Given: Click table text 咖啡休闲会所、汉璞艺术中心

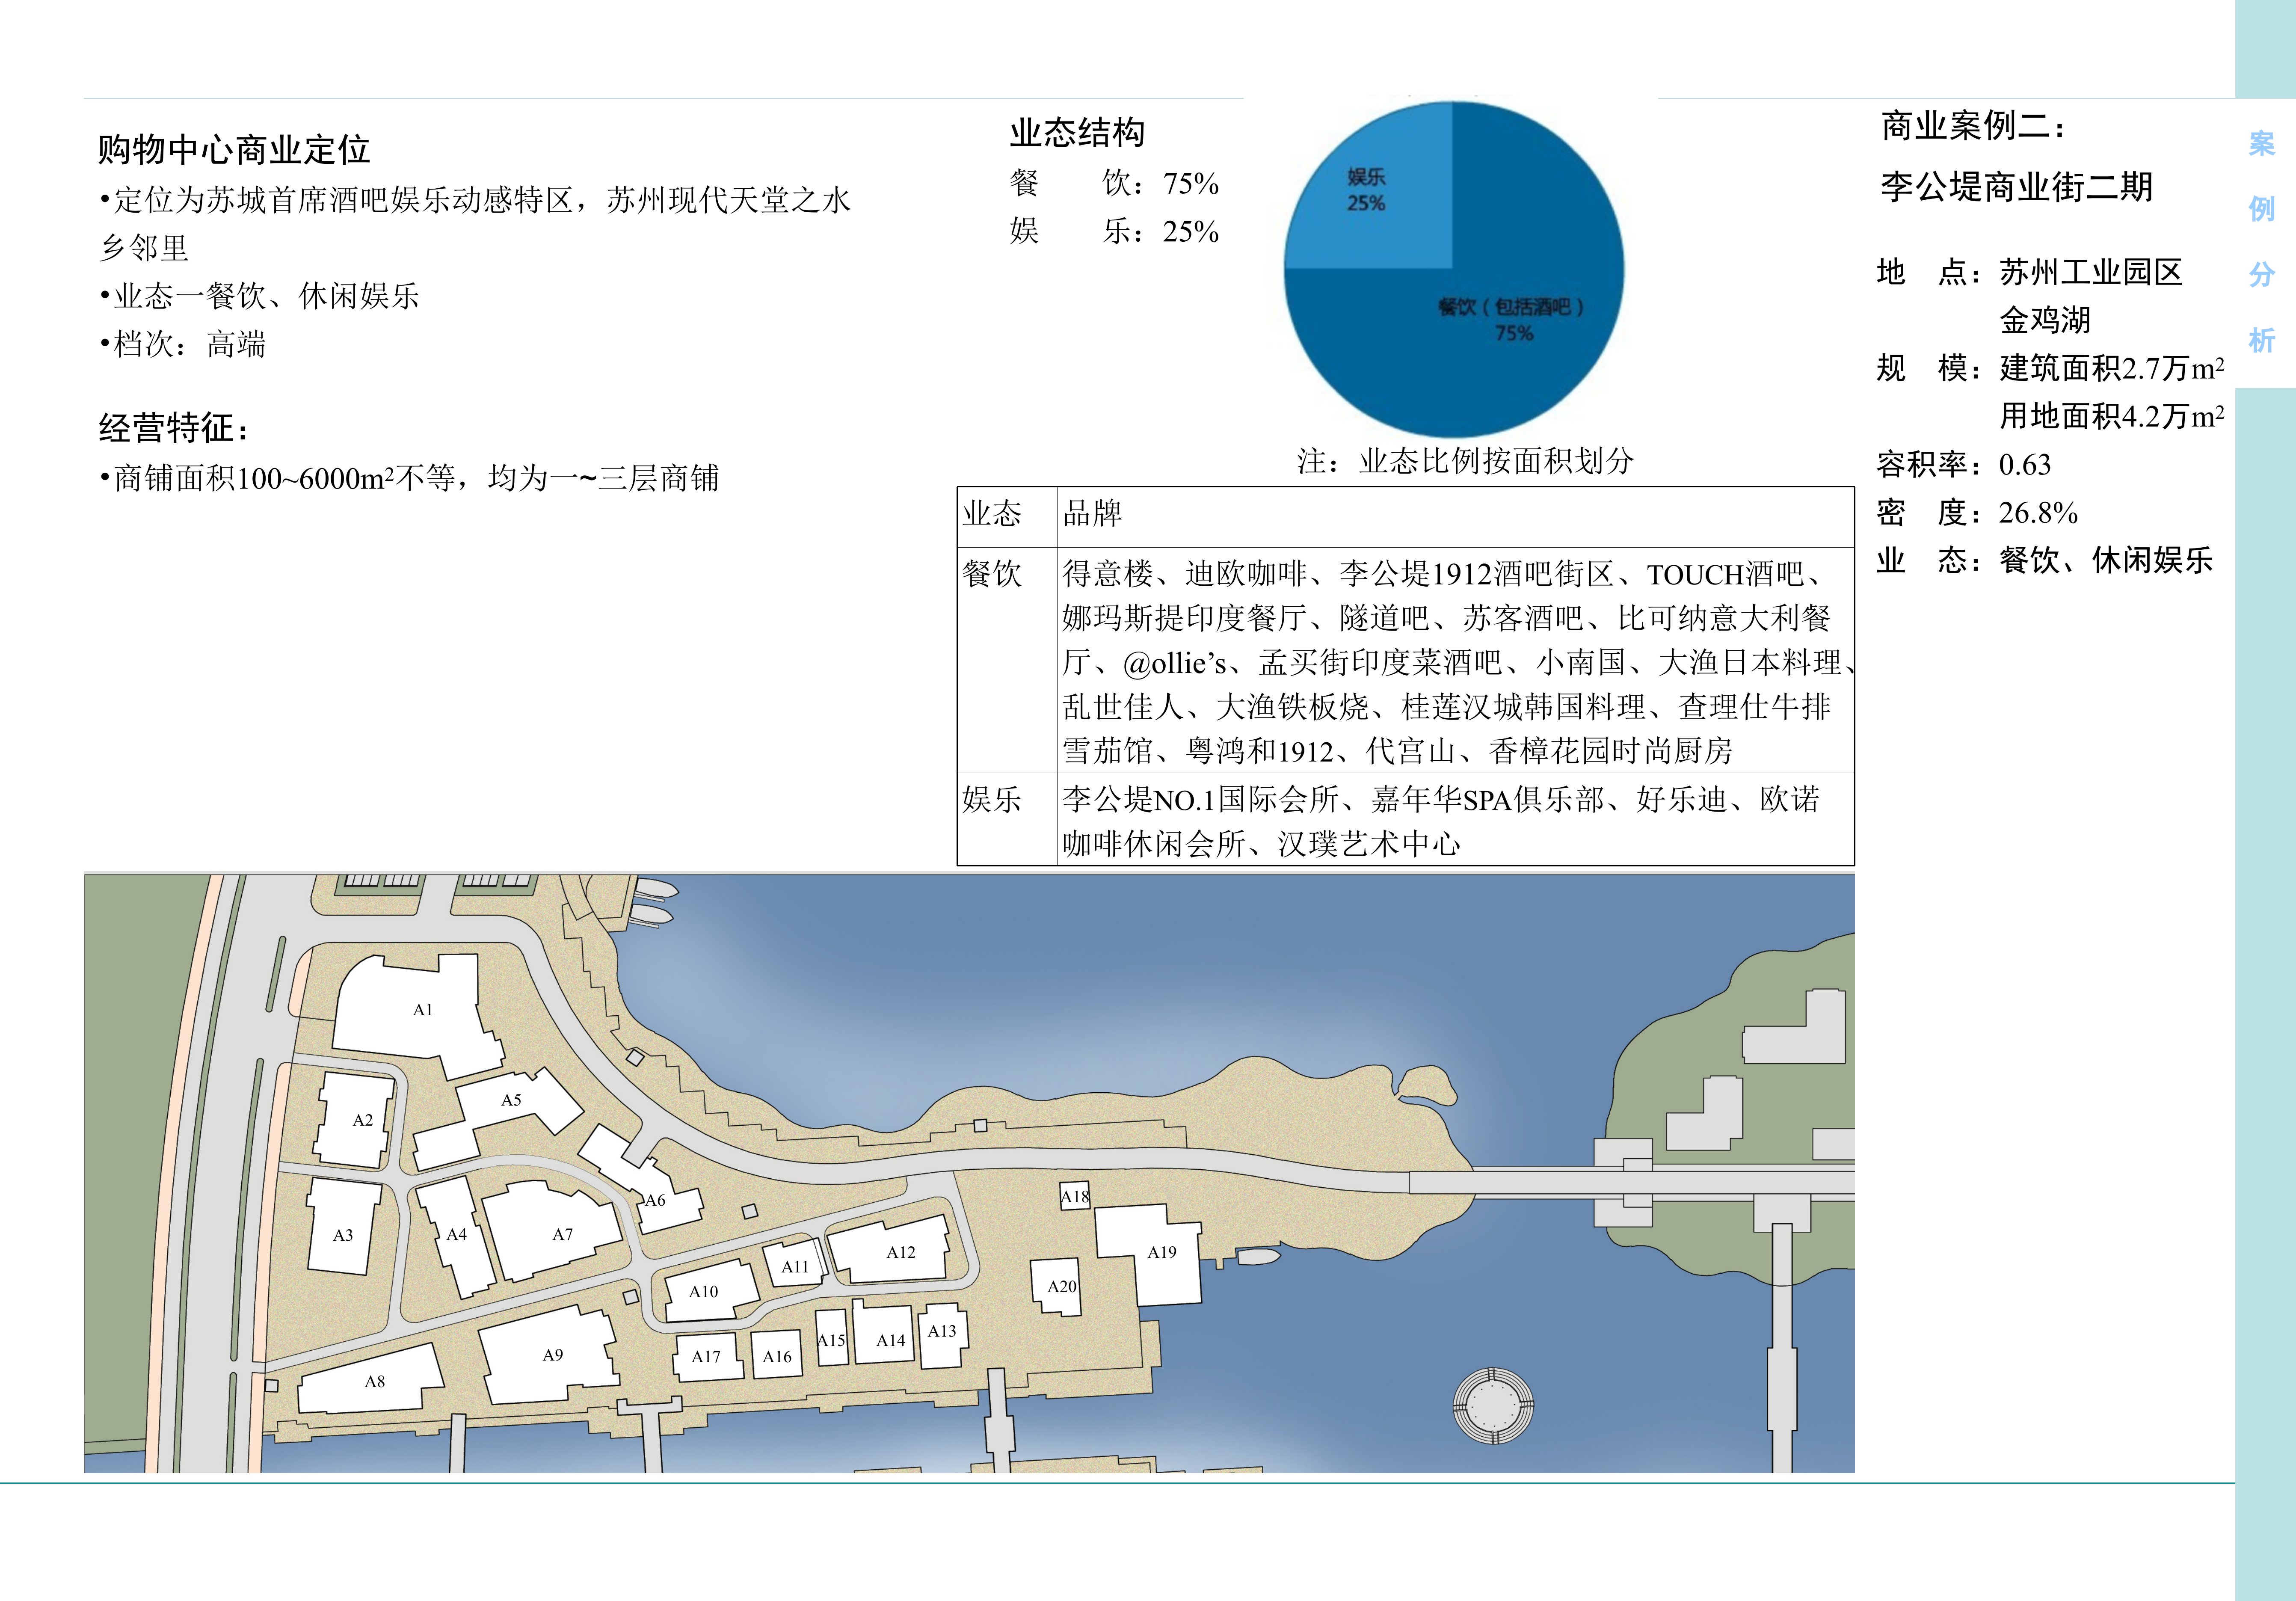Looking at the screenshot, I should click(x=1262, y=844).
